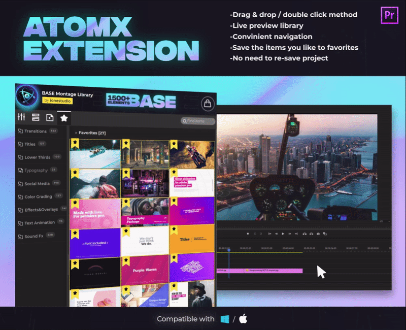Open the Favorites star tab
Image resolution: width=406 pixels, height=330 pixels.
coord(64,118)
